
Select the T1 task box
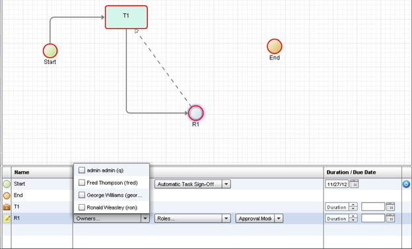click(x=126, y=17)
